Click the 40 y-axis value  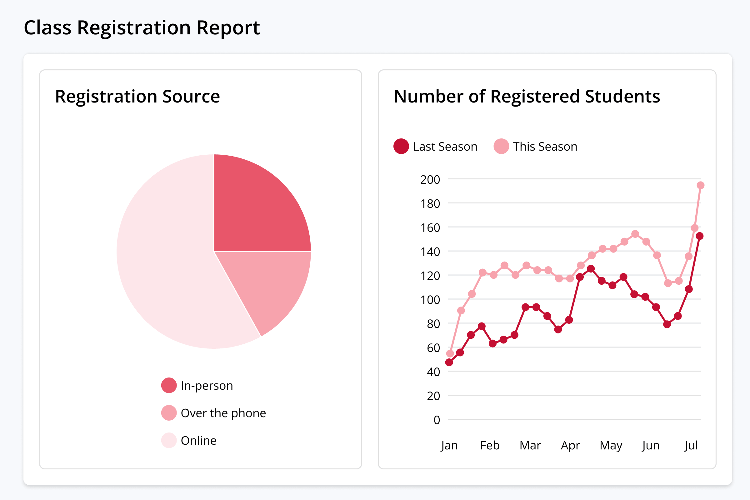pyautogui.click(x=433, y=372)
